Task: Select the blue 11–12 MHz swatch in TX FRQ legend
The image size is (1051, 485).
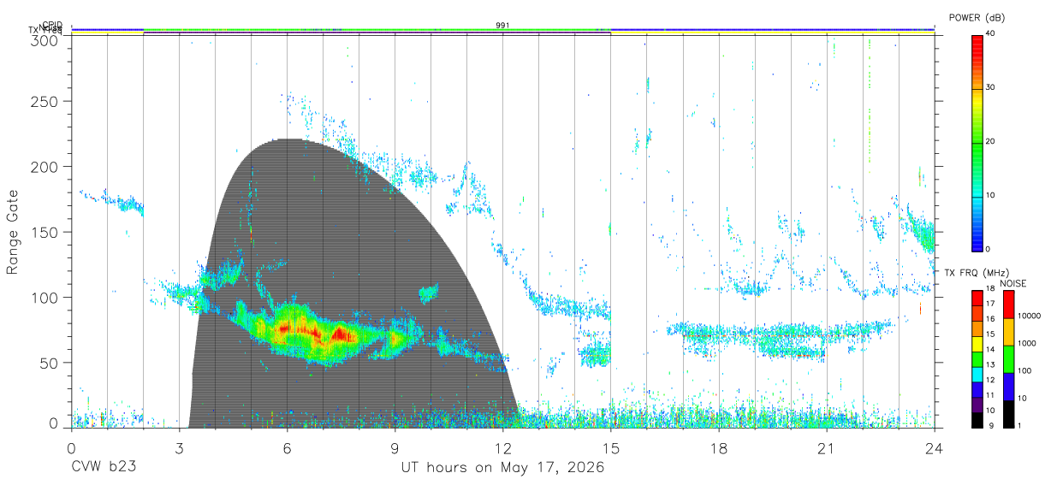Action: pyautogui.click(x=977, y=389)
